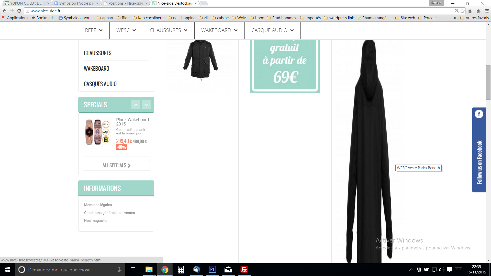Open Conditions générales de ventes link
This screenshot has height=276, width=491.
point(109,213)
